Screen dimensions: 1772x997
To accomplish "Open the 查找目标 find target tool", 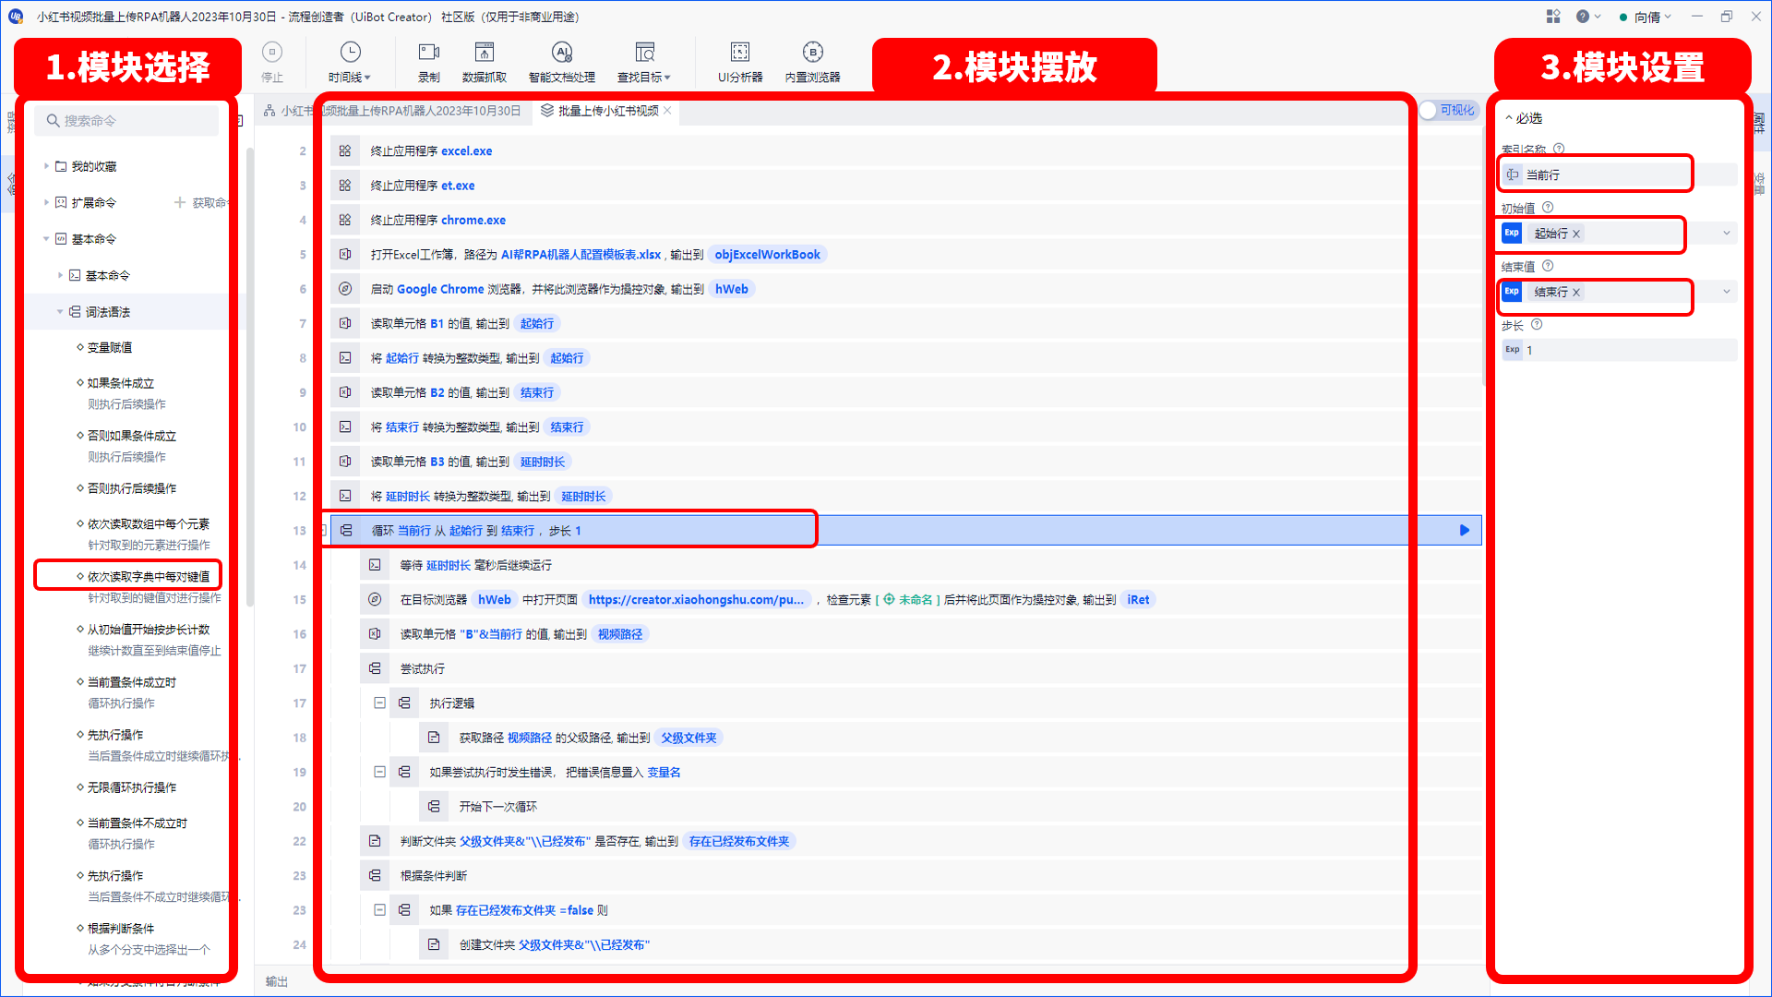I will 644,62.
